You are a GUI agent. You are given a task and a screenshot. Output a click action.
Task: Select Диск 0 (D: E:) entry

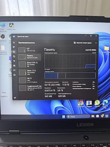[x=30, y=64]
